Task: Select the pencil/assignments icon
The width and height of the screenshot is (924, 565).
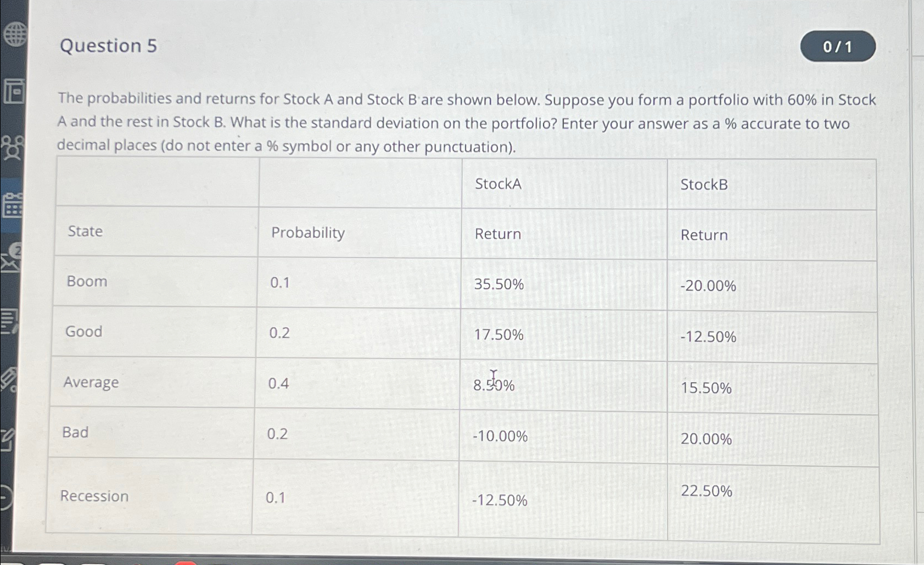Action: (8, 379)
